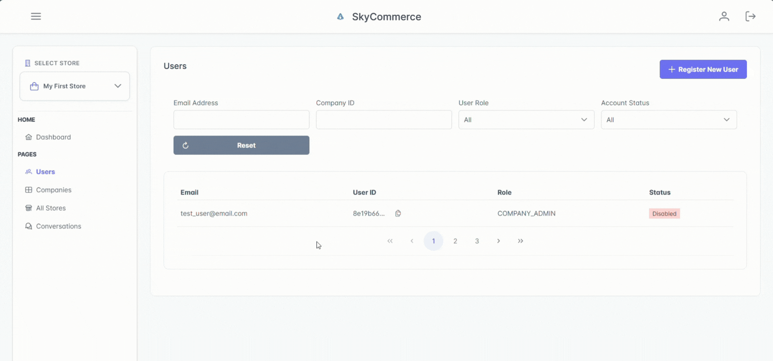Click the Users page heading

click(x=175, y=66)
